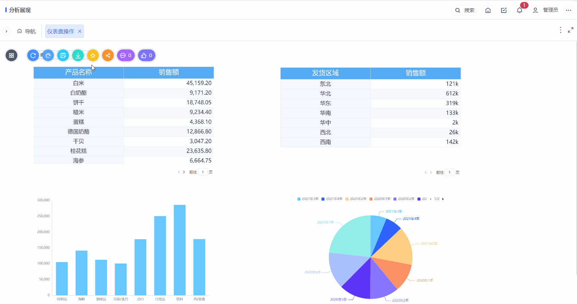The height and width of the screenshot is (304, 577).
Task: Click the 销售额 header of the region table
Action: pyautogui.click(x=416, y=73)
